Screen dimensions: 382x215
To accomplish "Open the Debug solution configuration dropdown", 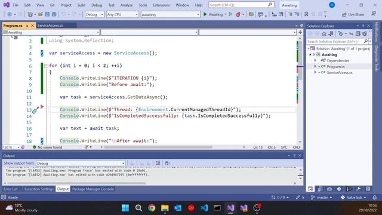I will pyautogui.click(x=94, y=14).
